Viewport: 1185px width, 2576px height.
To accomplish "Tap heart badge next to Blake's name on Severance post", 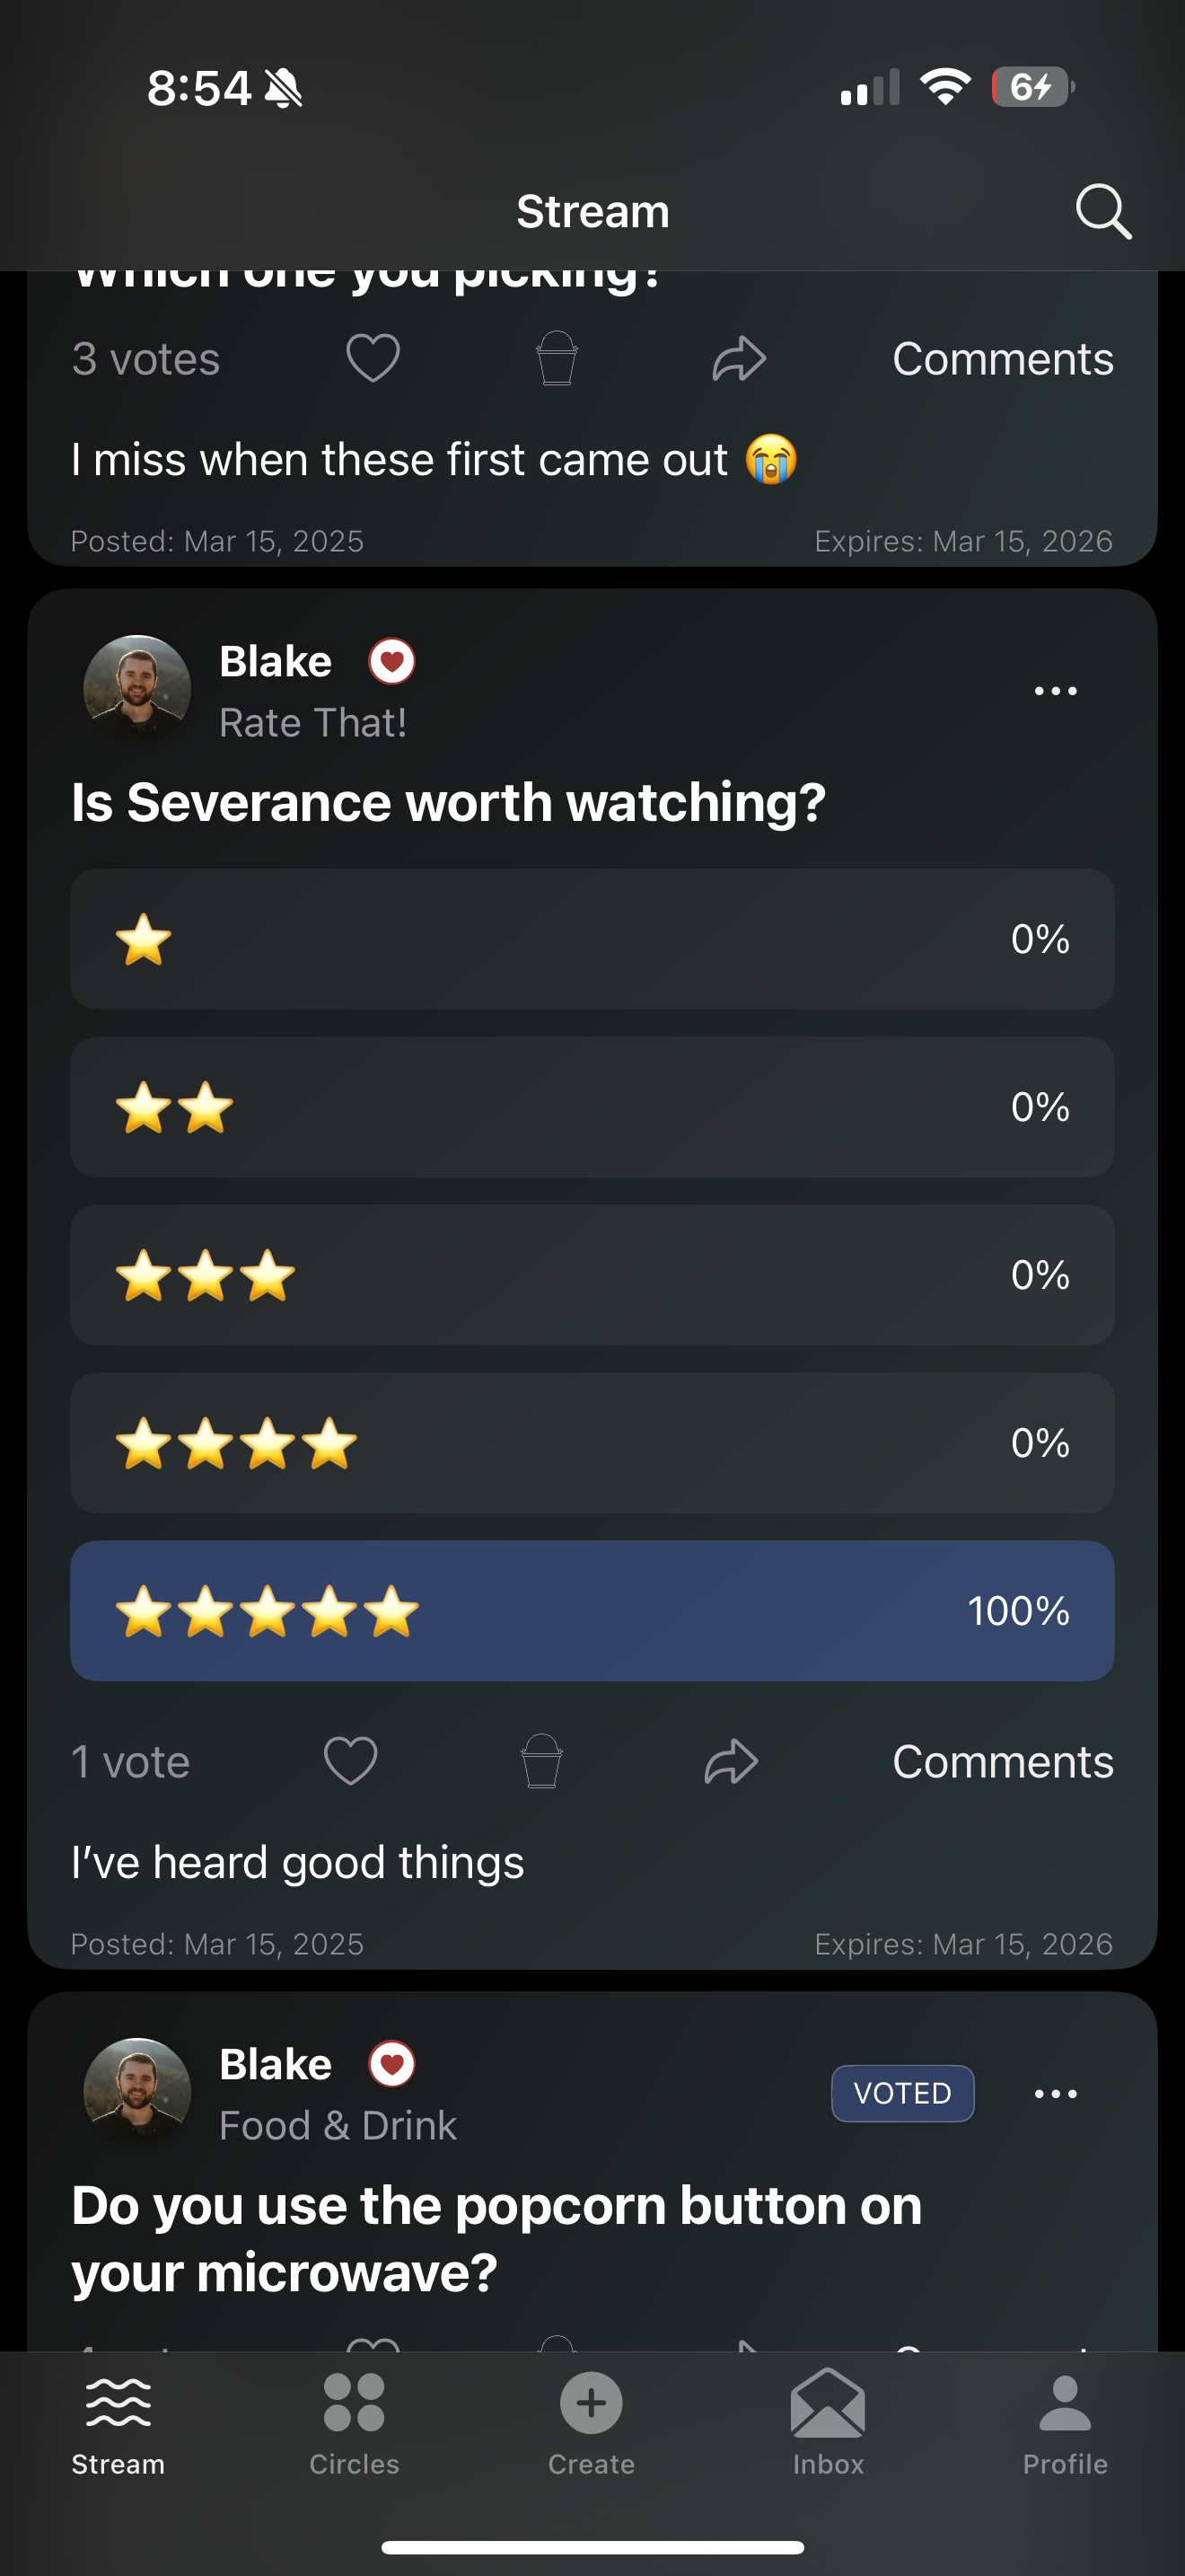I will (391, 661).
